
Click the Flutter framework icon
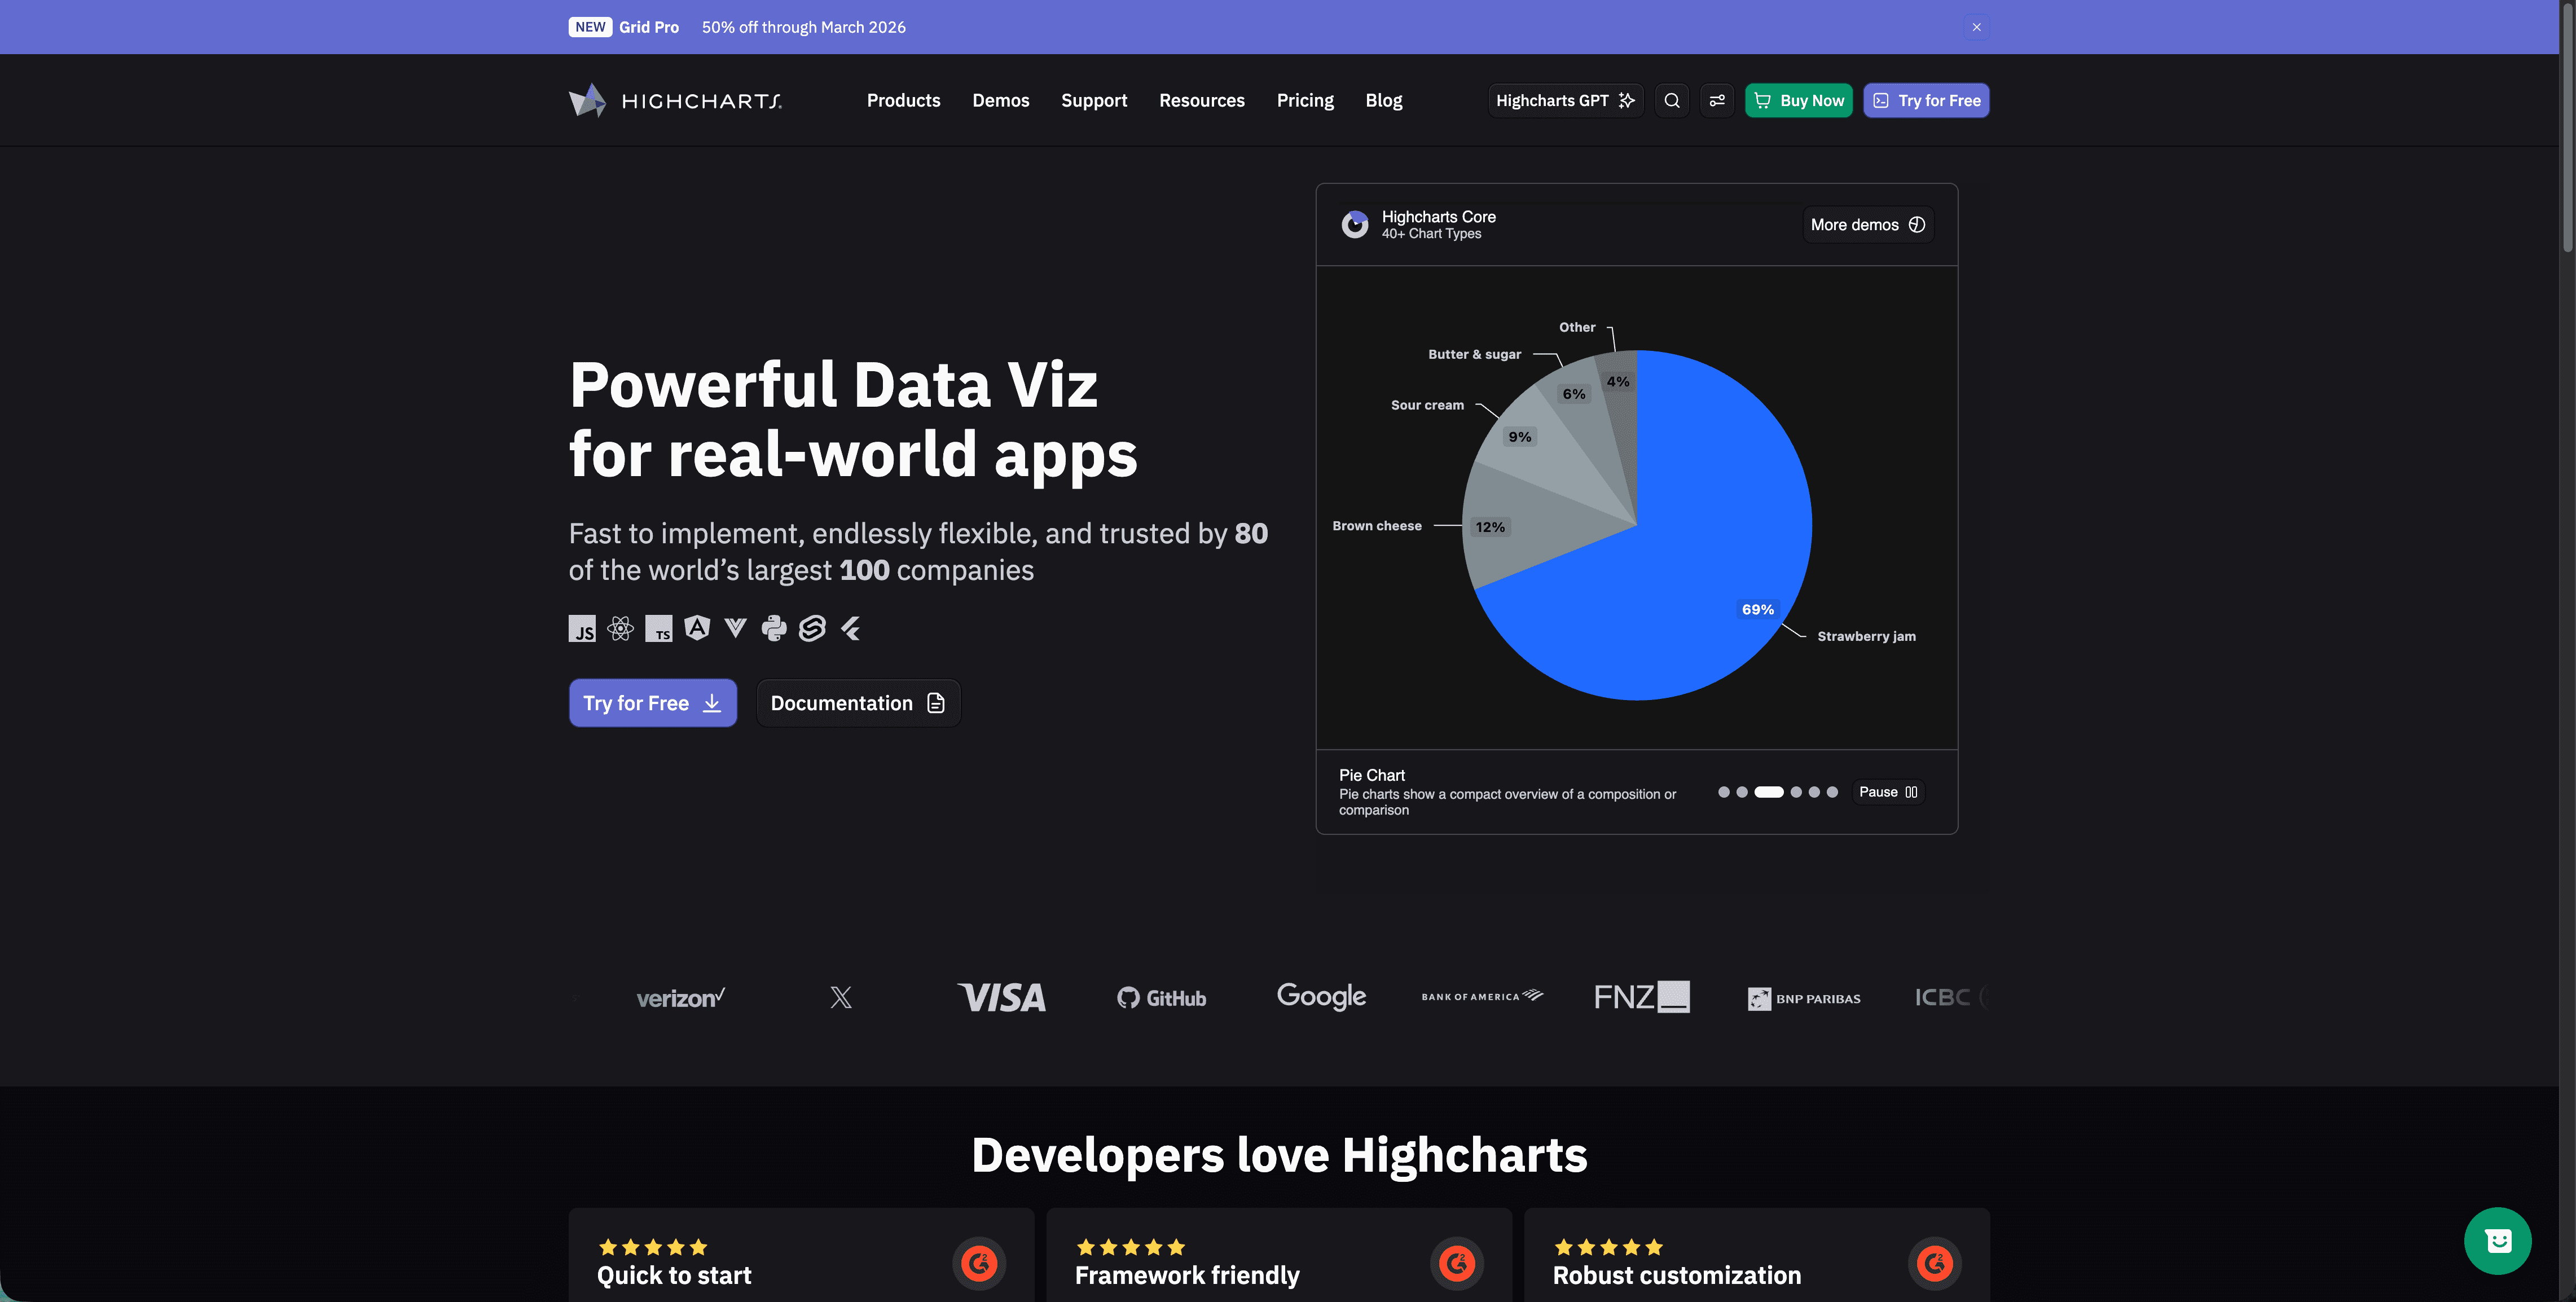[851, 628]
